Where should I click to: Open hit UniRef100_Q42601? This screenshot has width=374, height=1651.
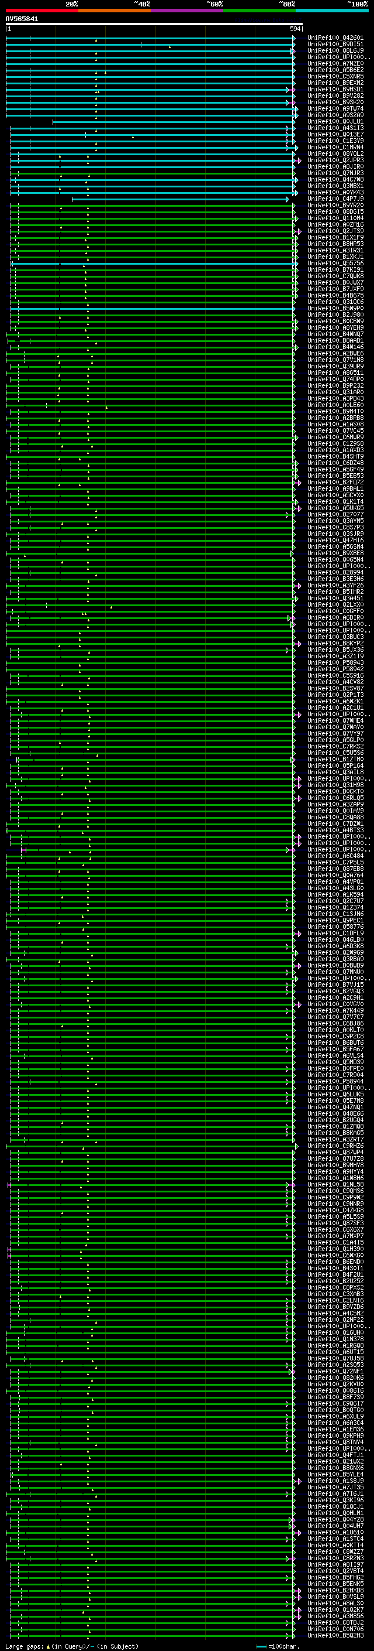[335, 39]
